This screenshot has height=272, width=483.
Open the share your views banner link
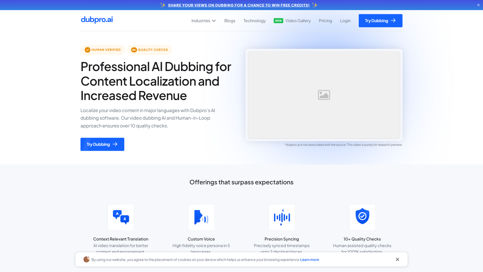click(239, 5)
